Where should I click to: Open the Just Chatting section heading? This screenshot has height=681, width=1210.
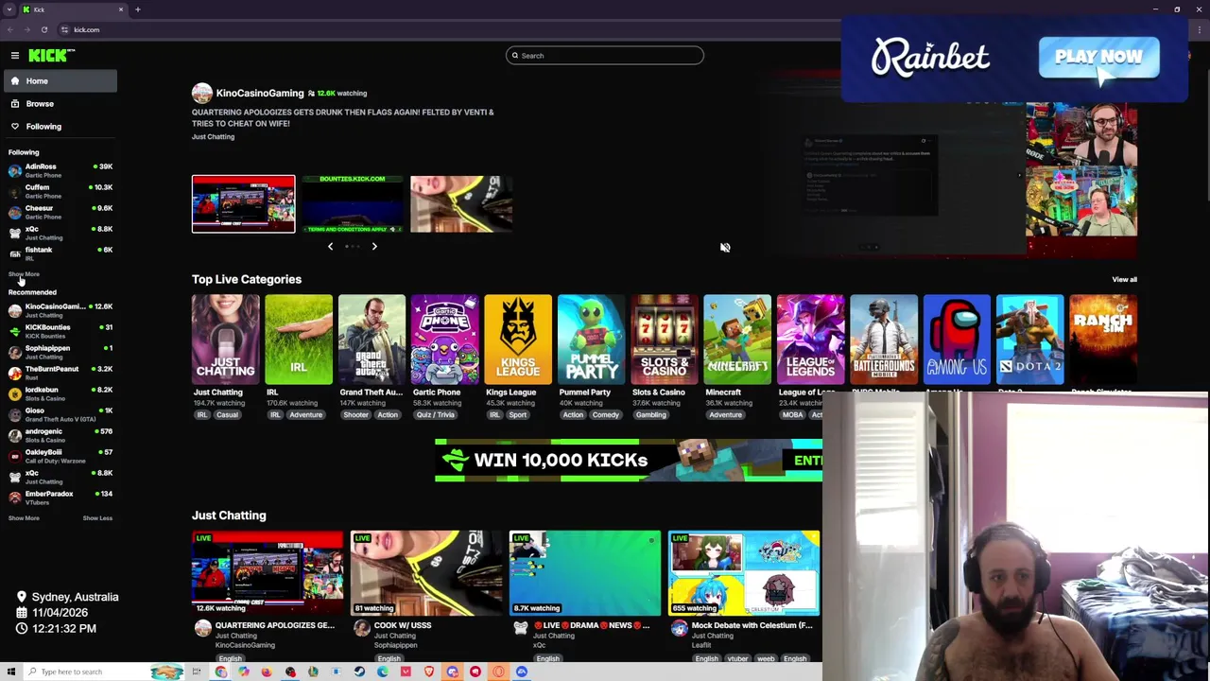(229, 515)
